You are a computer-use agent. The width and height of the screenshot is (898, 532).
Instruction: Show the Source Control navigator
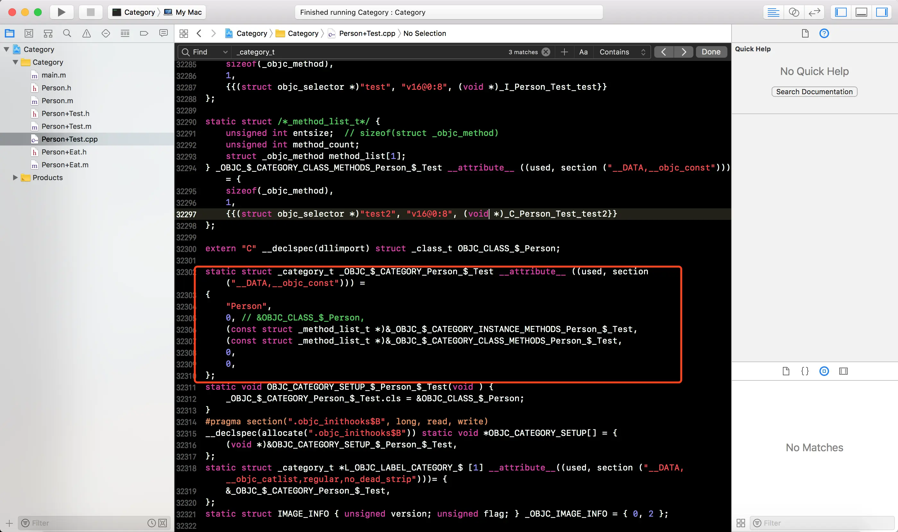point(29,33)
